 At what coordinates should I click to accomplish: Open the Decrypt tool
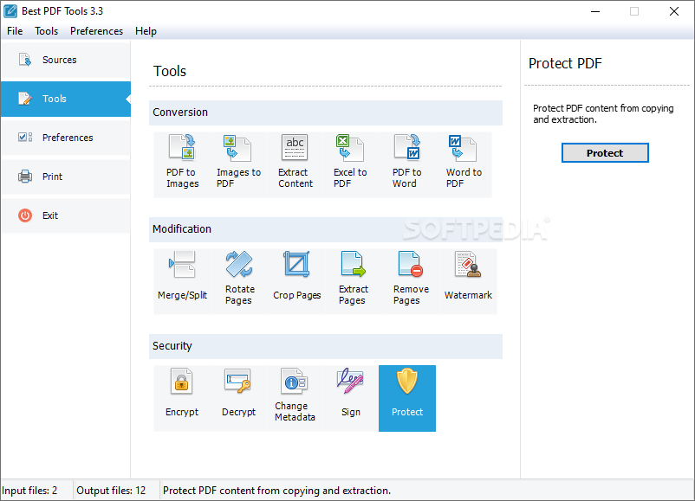point(238,398)
